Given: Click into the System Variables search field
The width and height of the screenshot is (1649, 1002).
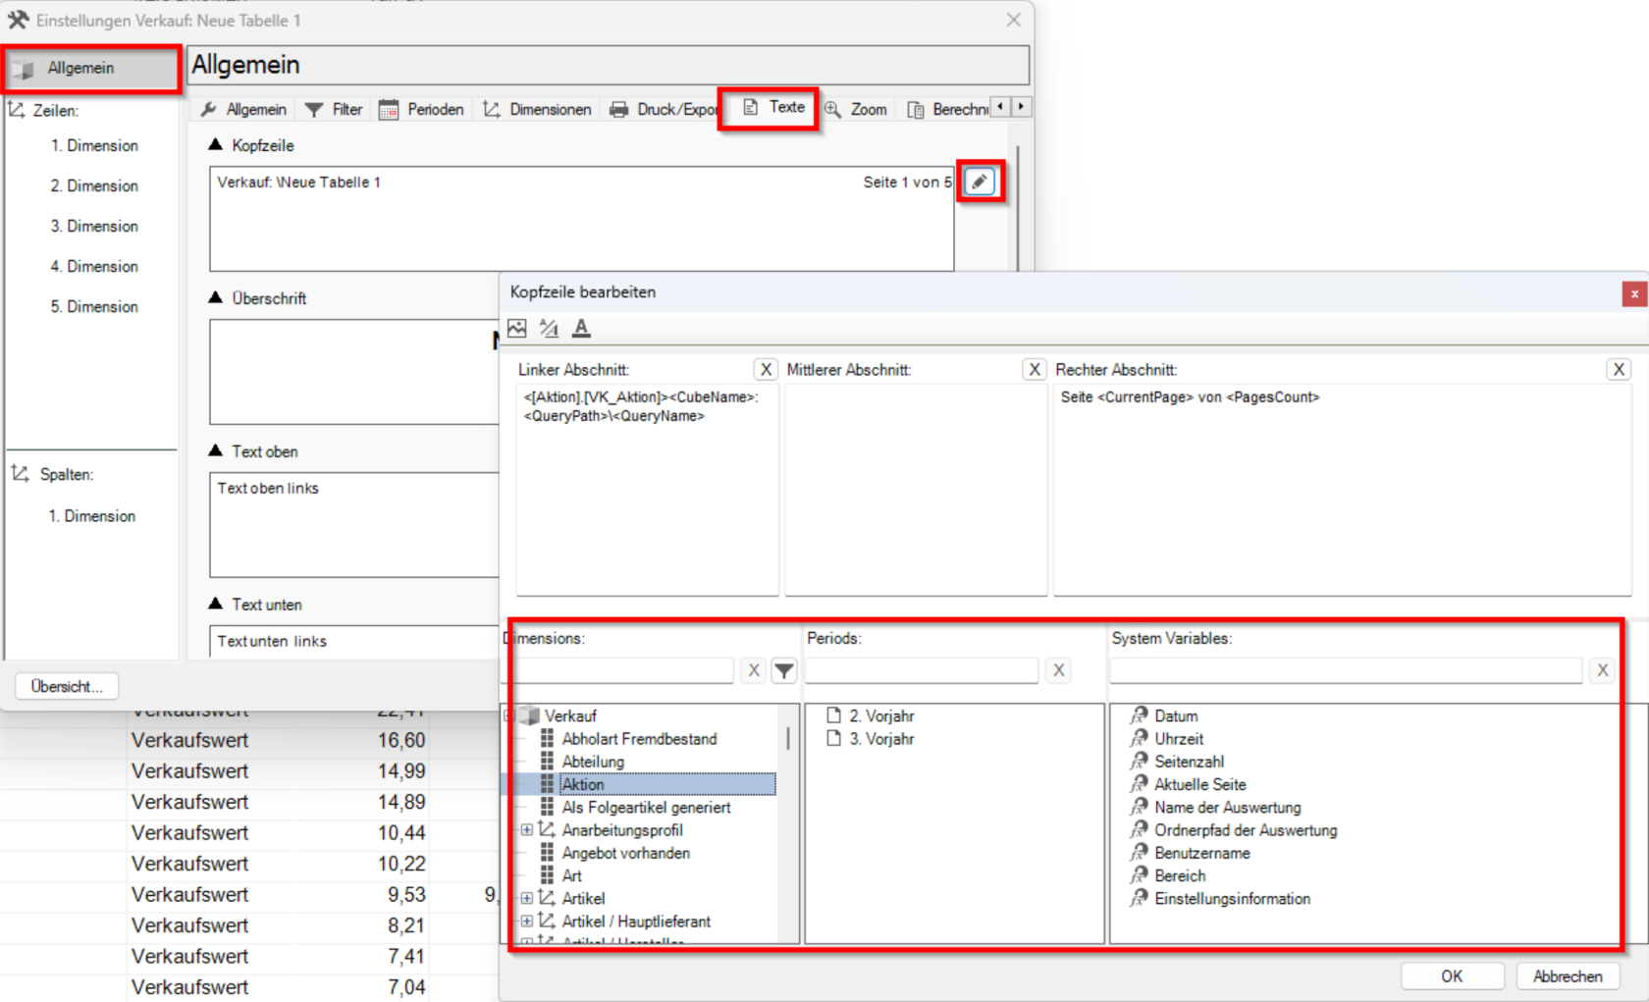Looking at the screenshot, I should coord(1346,670).
